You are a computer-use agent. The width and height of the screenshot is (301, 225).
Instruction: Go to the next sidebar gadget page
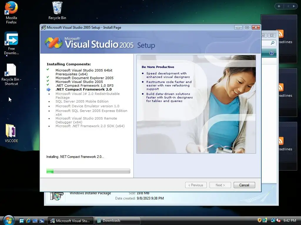294,6
